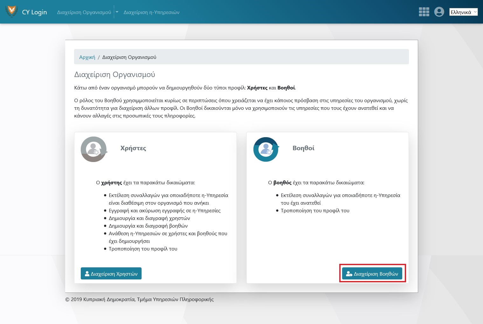Follow the Αρχική breadcrumb link
The width and height of the screenshot is (483, 324).
[87, 57]
